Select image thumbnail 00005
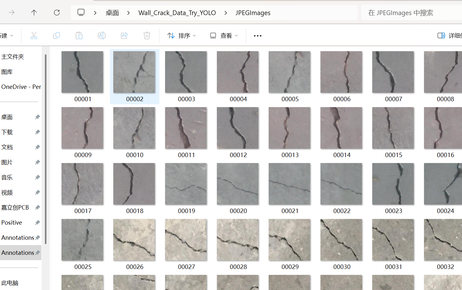Image resolution: width=462 pixels, height=290 pixels. point(289,72)
